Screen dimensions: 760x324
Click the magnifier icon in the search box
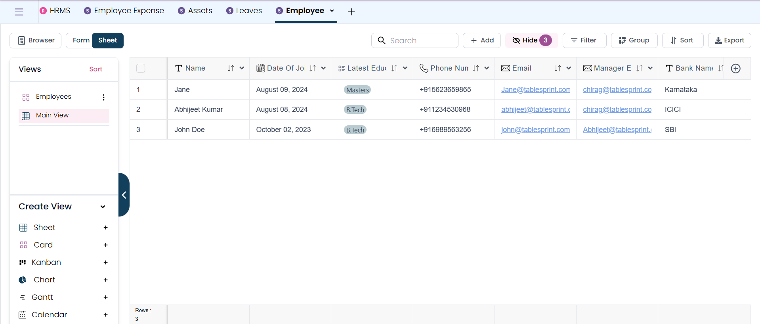pyautogui.click(x=382, y=40)
